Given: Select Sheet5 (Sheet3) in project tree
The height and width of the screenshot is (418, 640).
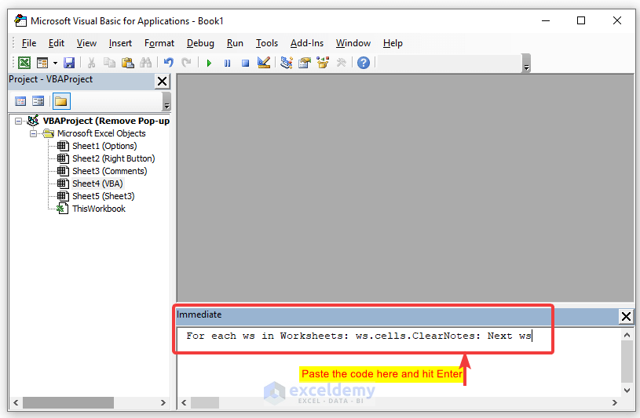Looking at the screenshot, I should coord(104,196).
